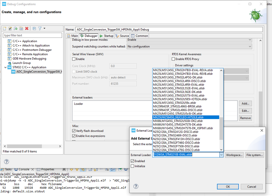This screenshot has height=196, width=272.
Task: Collapse all configurations in the tree
Action: [x=34, y=28]
